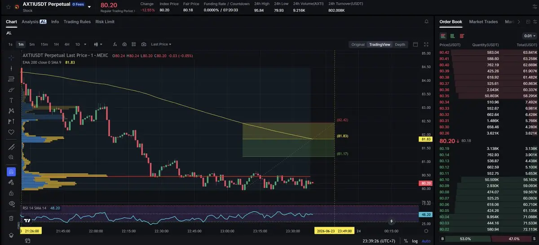
Task: Select the ruler measure tool
Action: point(11,147)
